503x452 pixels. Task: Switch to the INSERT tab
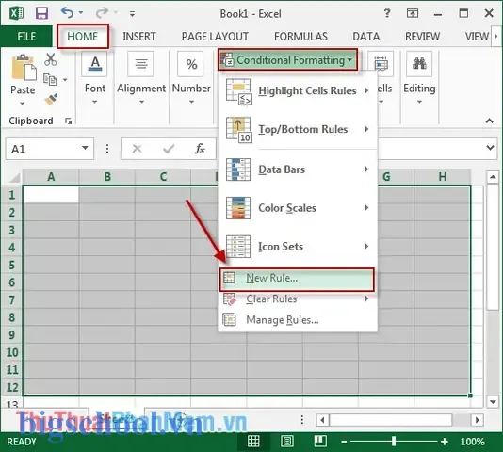tap(139, 36)
